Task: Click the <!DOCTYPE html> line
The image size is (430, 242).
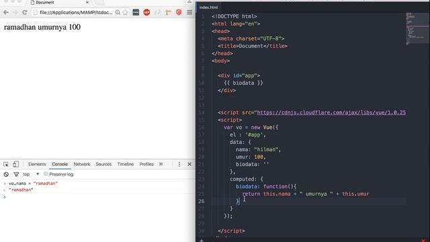Action: click(234, 16)
